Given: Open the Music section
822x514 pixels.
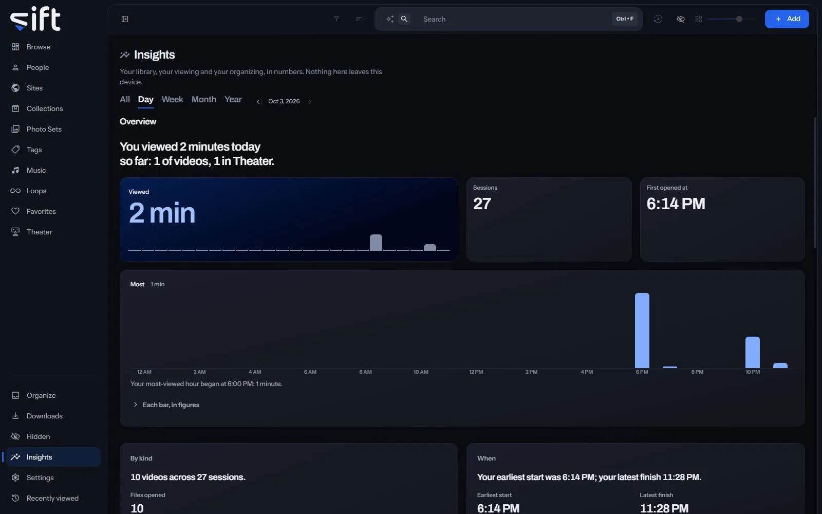Looking at the screenshot, I should 53,170.
